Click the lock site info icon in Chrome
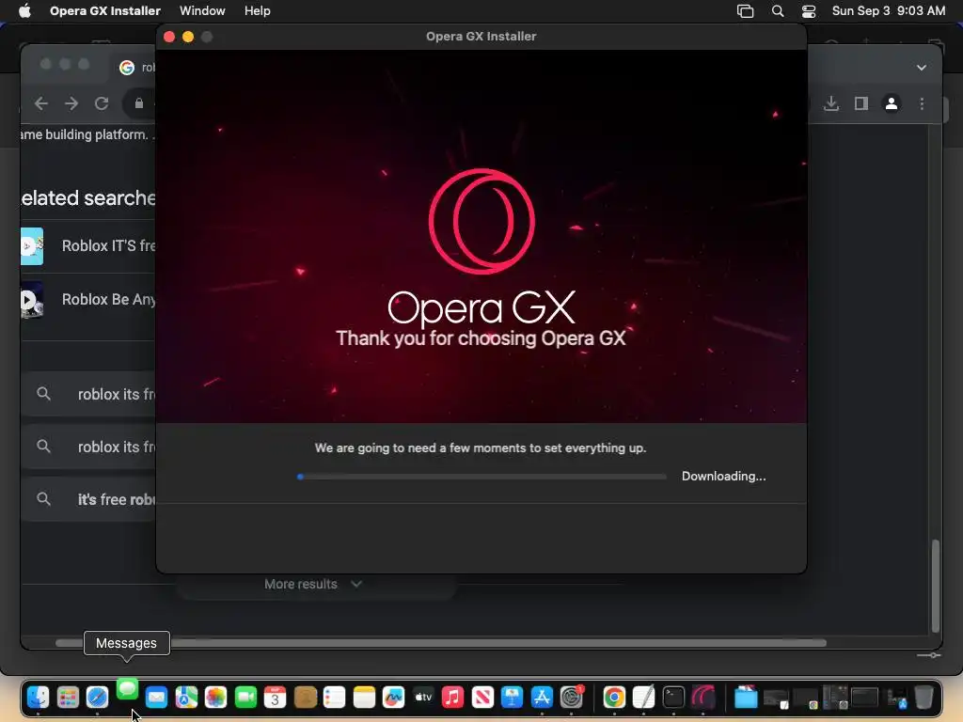This screenshot has height=722, width=963. click(139, 103)
